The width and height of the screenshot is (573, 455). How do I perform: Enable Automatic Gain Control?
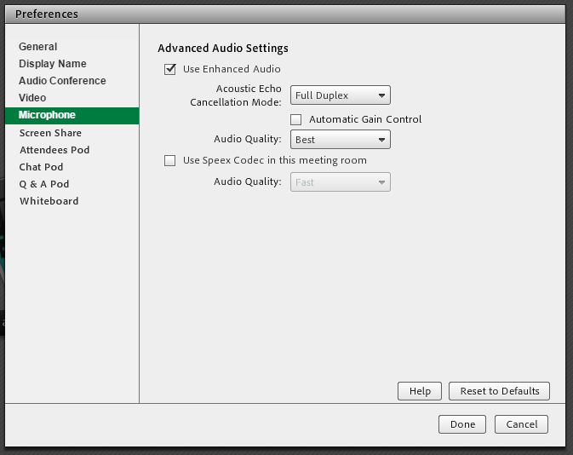tap(296, 119)
